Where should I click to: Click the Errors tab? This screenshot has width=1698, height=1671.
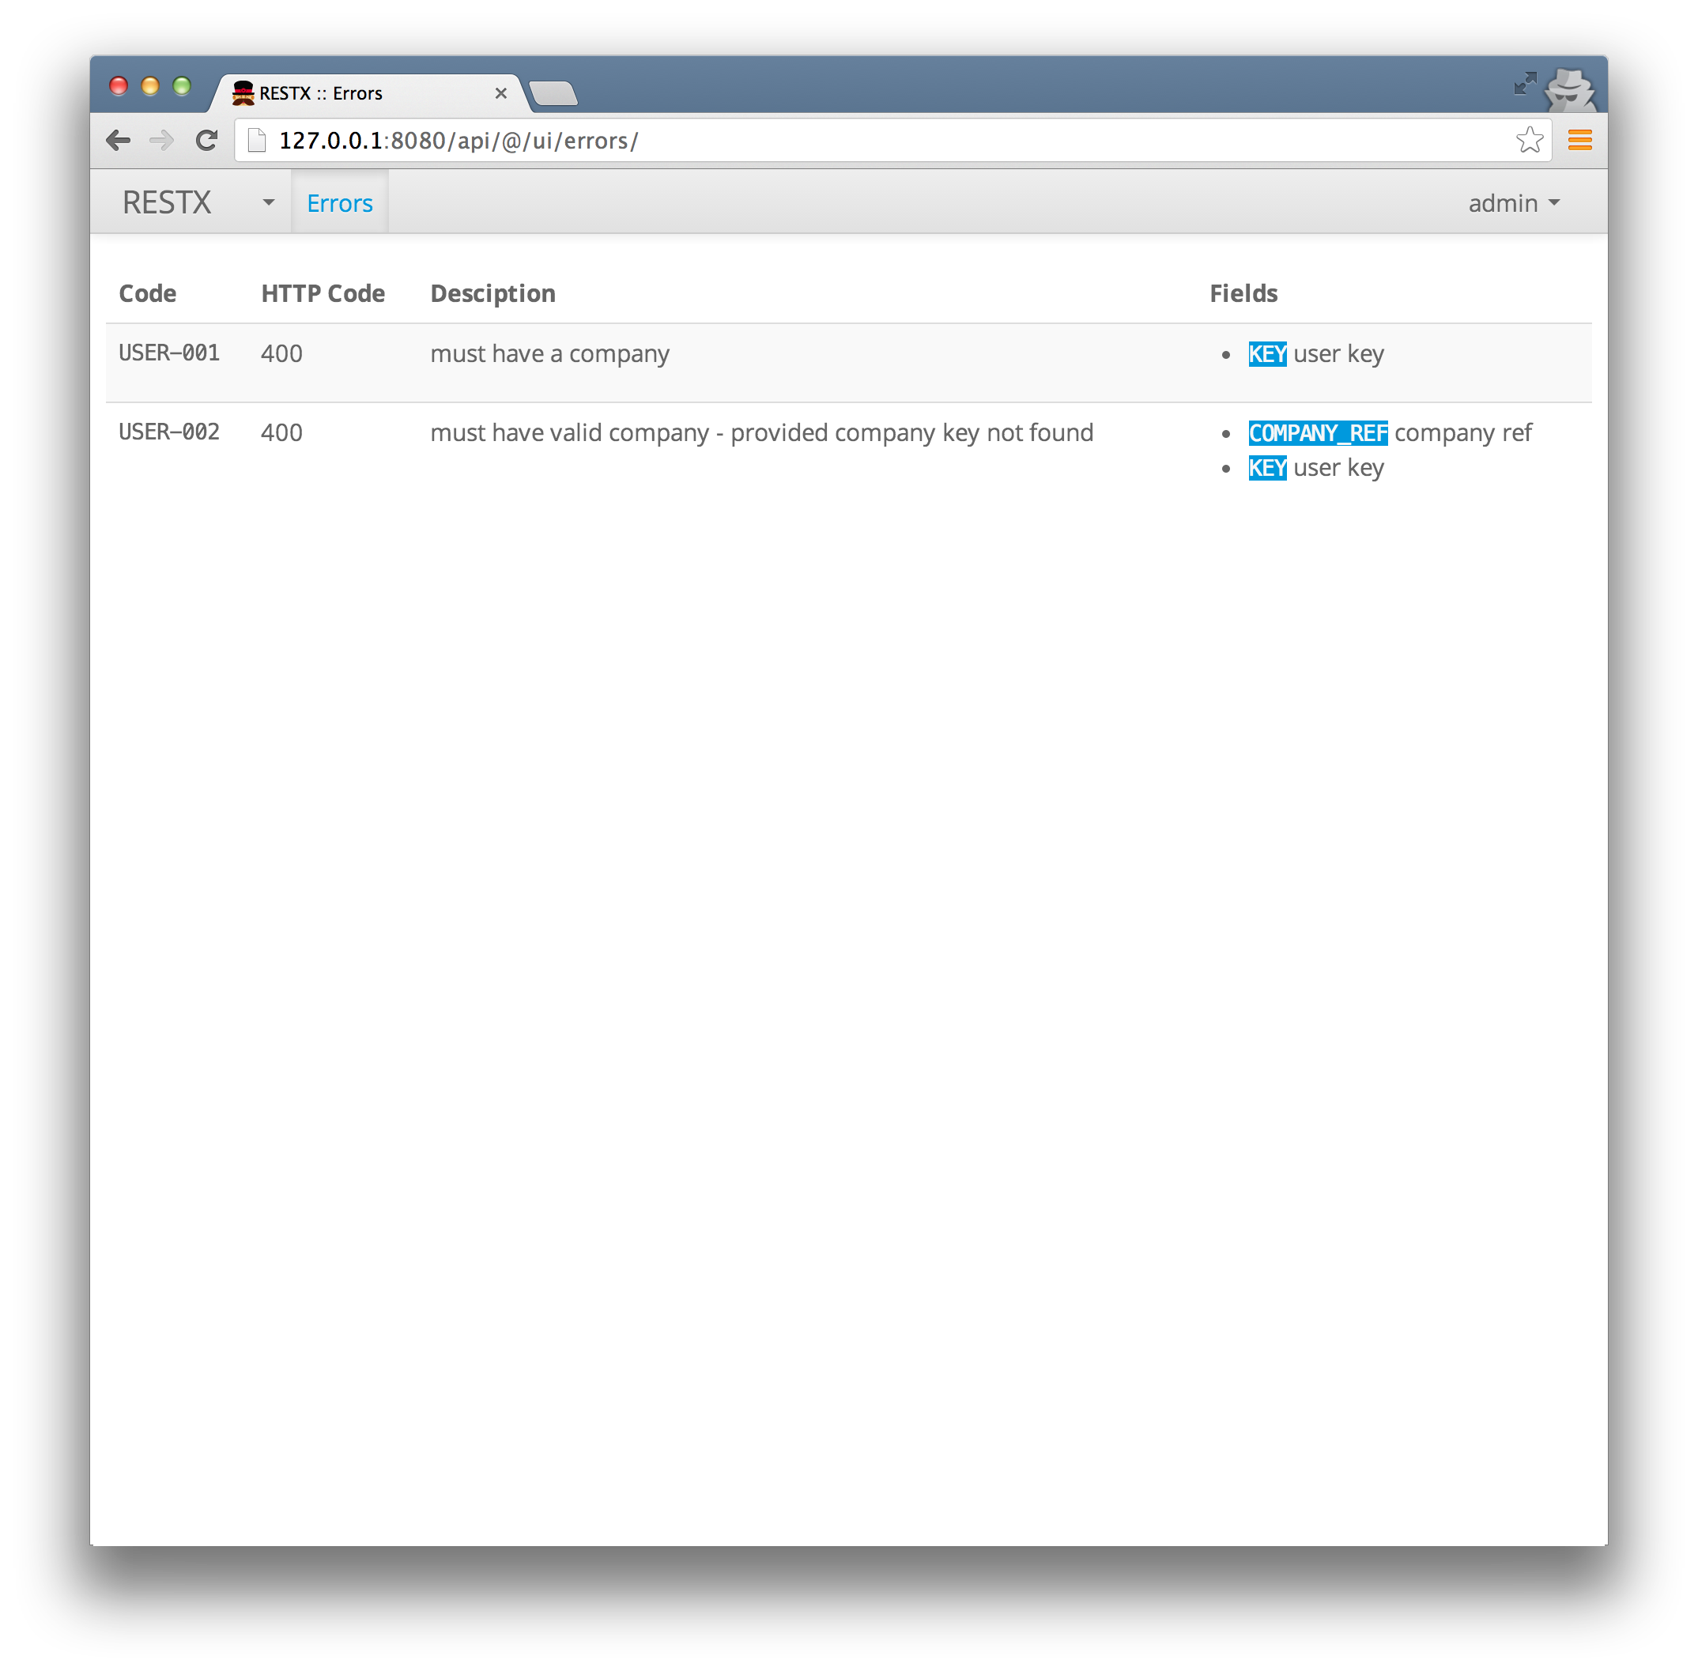coord(337,202)
